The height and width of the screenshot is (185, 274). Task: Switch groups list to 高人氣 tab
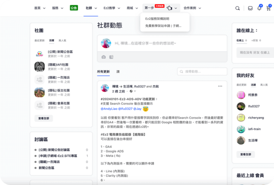point(62,40)
